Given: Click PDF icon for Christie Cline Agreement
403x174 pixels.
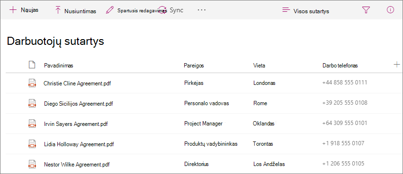Looking at the screenshot, I should [x=32, y=83].
